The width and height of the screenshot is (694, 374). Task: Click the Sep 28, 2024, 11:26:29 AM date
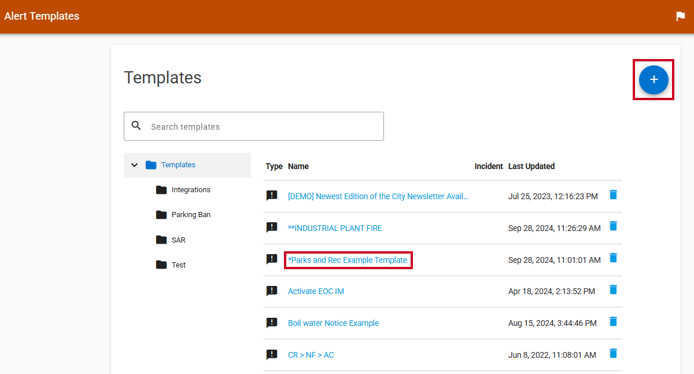(x=555, y=228)
